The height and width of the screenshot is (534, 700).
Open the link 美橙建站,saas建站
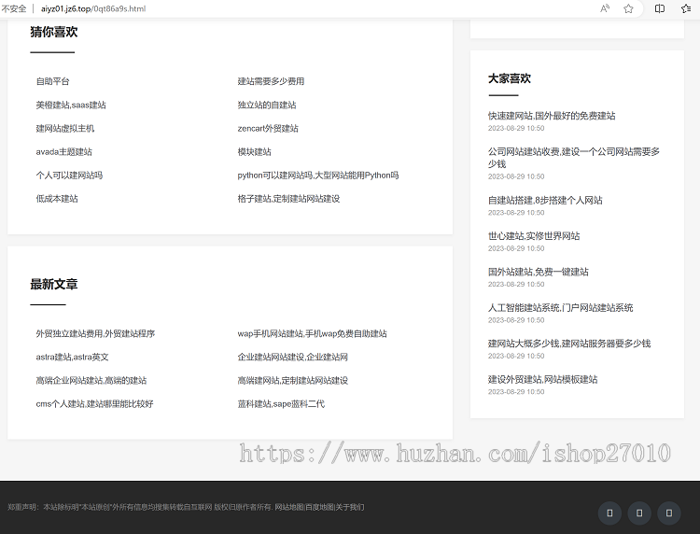pyautogui.click(x=71, y=105)
